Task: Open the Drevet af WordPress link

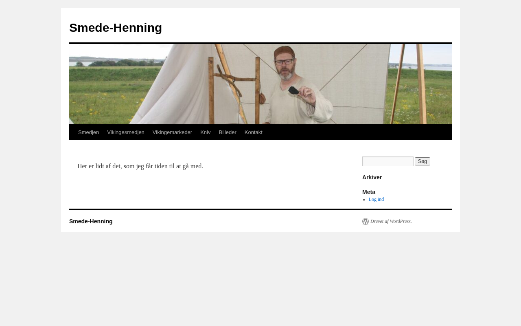Action: (391, 221)
